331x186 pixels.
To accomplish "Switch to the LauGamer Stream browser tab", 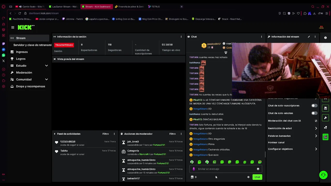I will [x=63, y=7].
